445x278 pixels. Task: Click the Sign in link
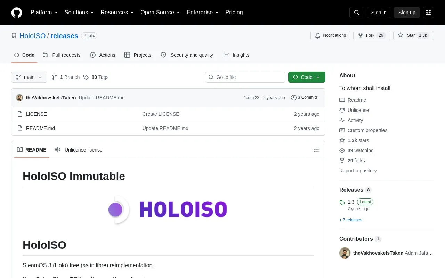pos(379,13)
